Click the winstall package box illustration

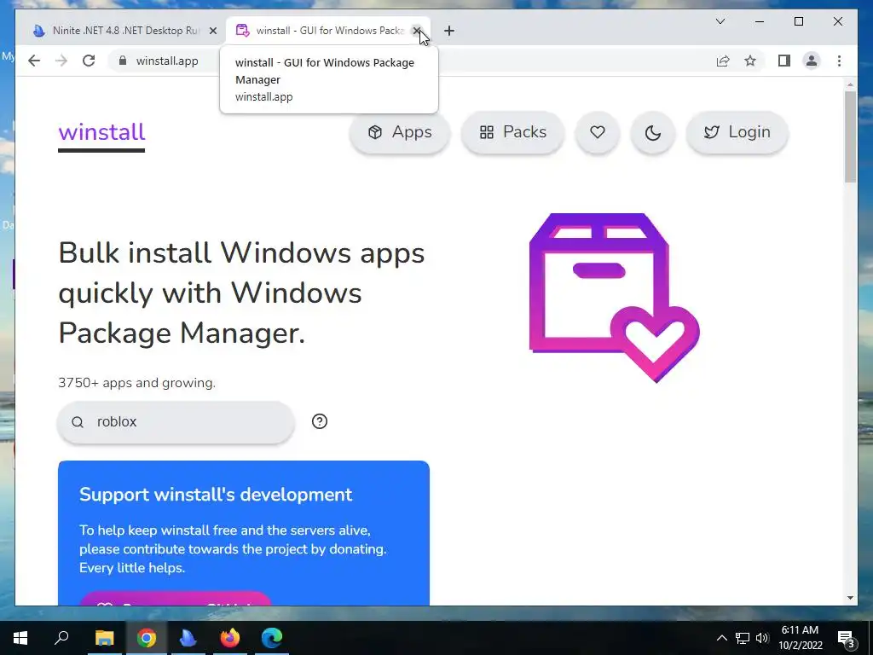click(x=614, y=298)
